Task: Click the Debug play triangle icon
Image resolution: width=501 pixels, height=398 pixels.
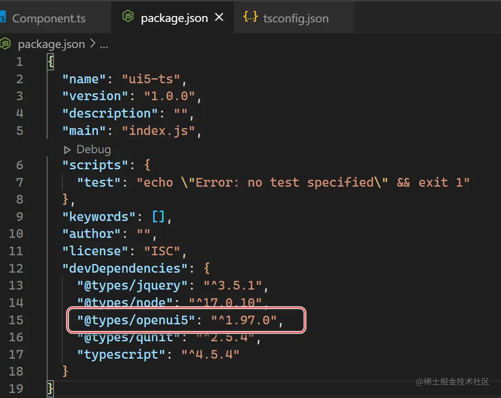Action: 67,150
